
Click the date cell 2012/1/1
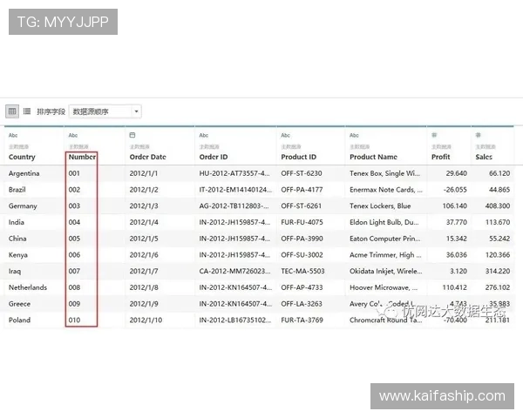click(144, 173)
